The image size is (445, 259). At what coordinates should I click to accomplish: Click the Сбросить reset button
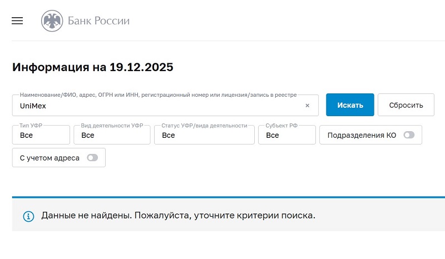coord(406,105)
